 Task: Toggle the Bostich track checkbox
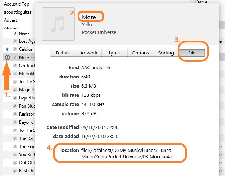pyautogui.click(x=15, y=171)
